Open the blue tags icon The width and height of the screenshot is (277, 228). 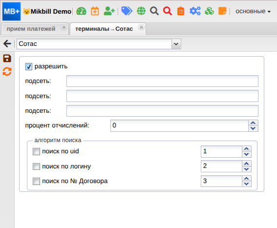tap(127, 11)
